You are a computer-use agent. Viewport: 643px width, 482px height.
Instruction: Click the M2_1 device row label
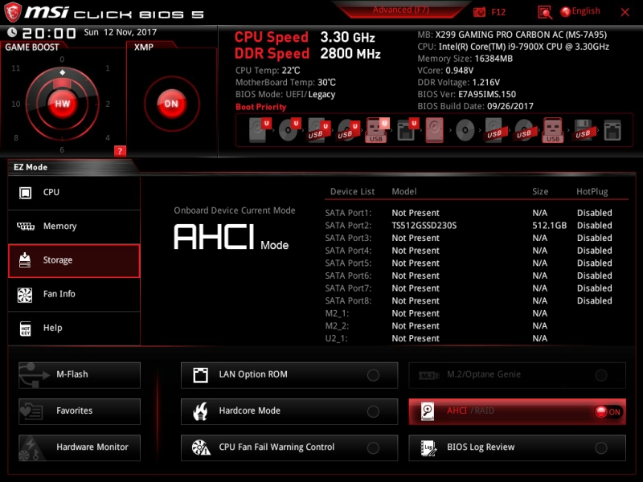(337, 313)
